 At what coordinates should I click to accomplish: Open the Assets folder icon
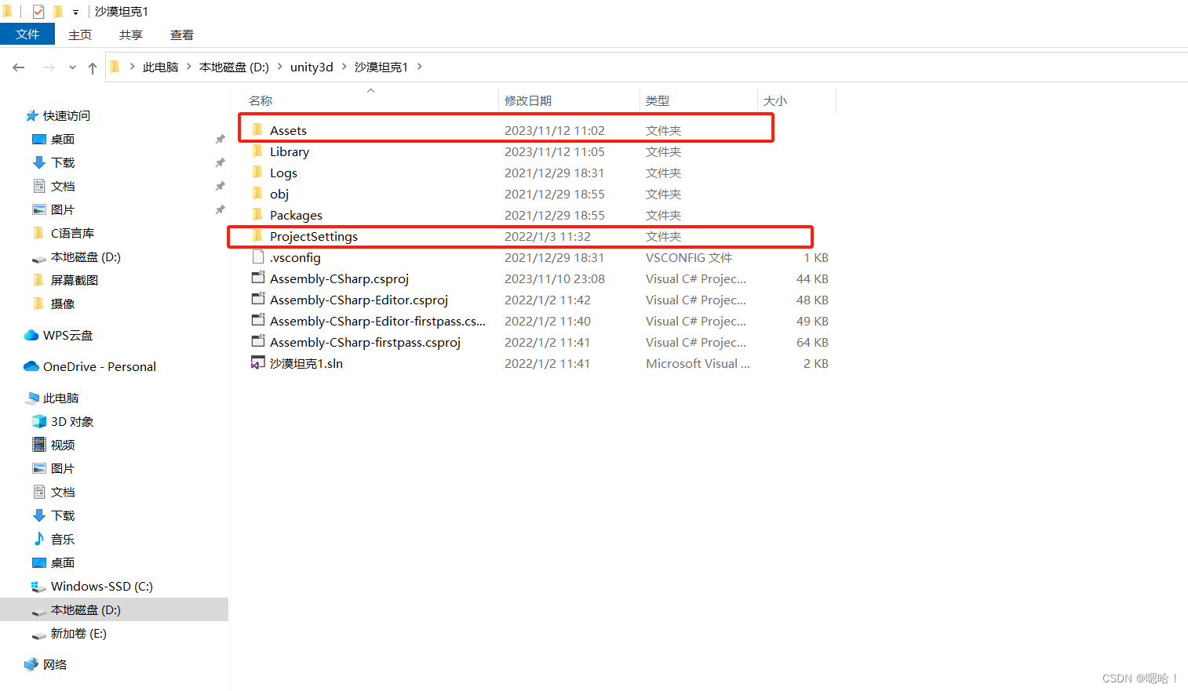point(257,129)
